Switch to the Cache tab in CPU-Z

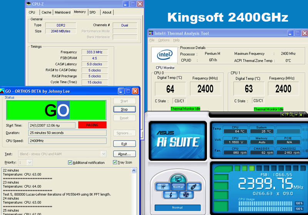click(46, 12)
